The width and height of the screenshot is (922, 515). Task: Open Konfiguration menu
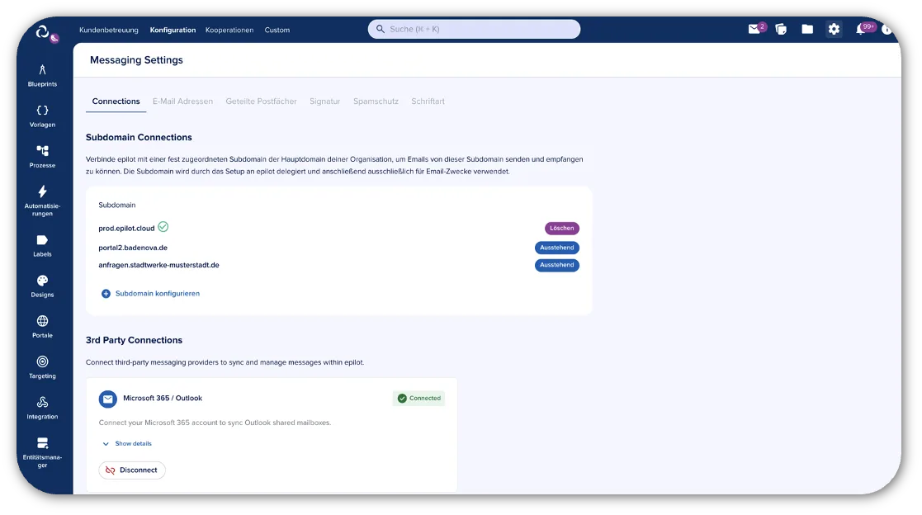(x=173, y=30)
